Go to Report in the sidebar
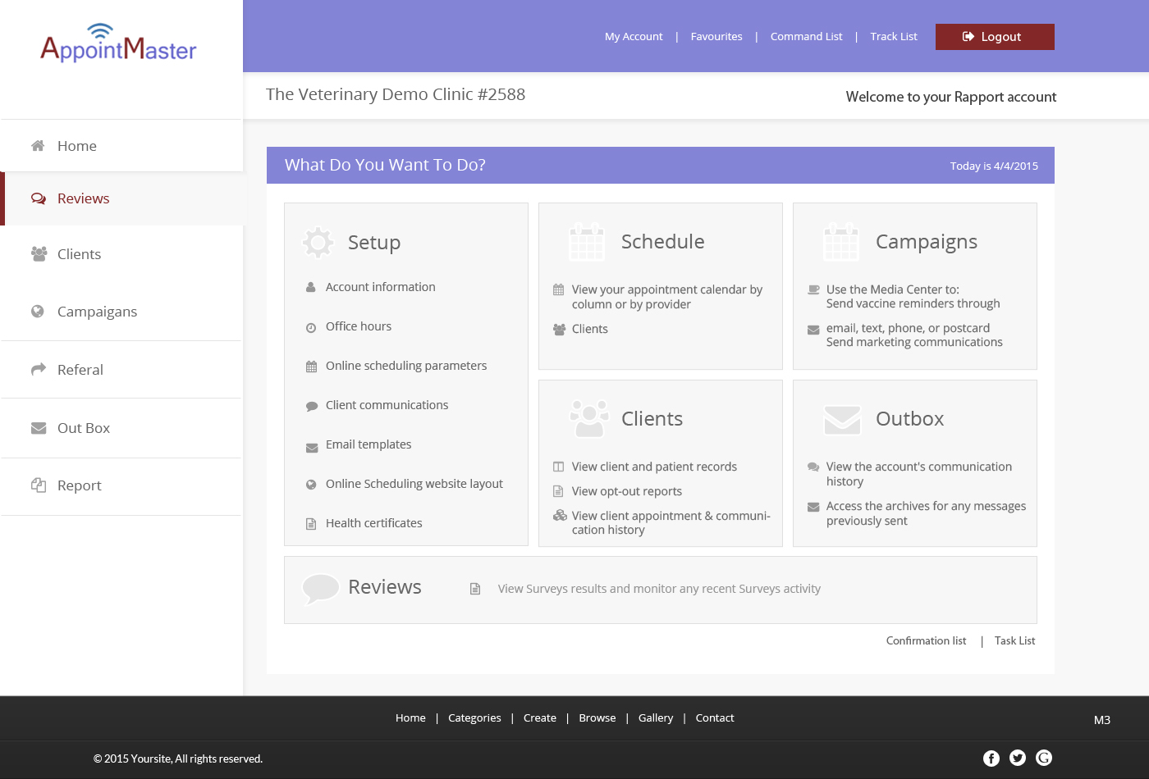Screen dimensions: 1149x779 pos(79,485)
